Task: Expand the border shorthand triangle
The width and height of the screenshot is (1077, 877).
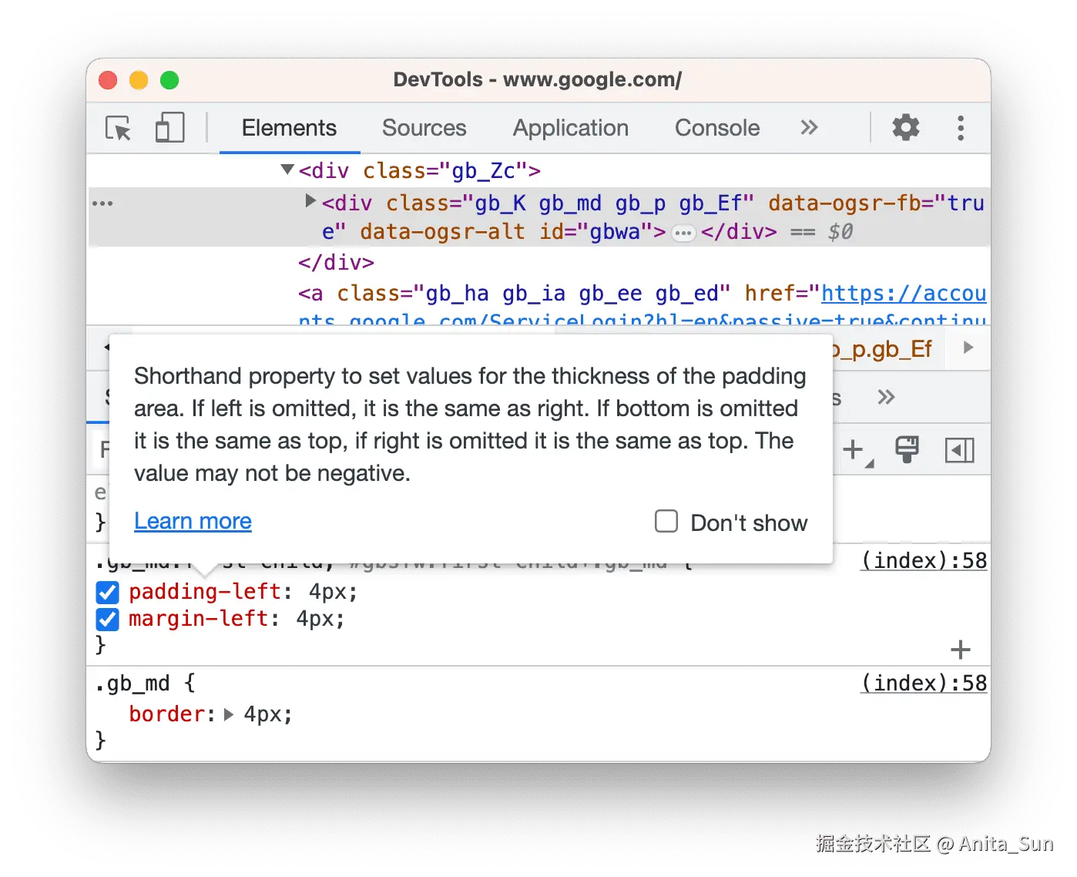Action: [x=229, y=714]
